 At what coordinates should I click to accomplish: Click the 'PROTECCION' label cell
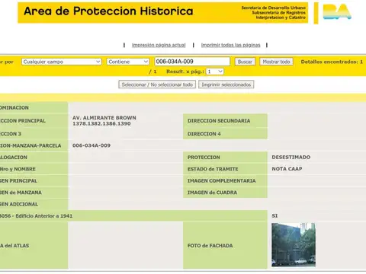pyautogui.click(x=225, y=158)
